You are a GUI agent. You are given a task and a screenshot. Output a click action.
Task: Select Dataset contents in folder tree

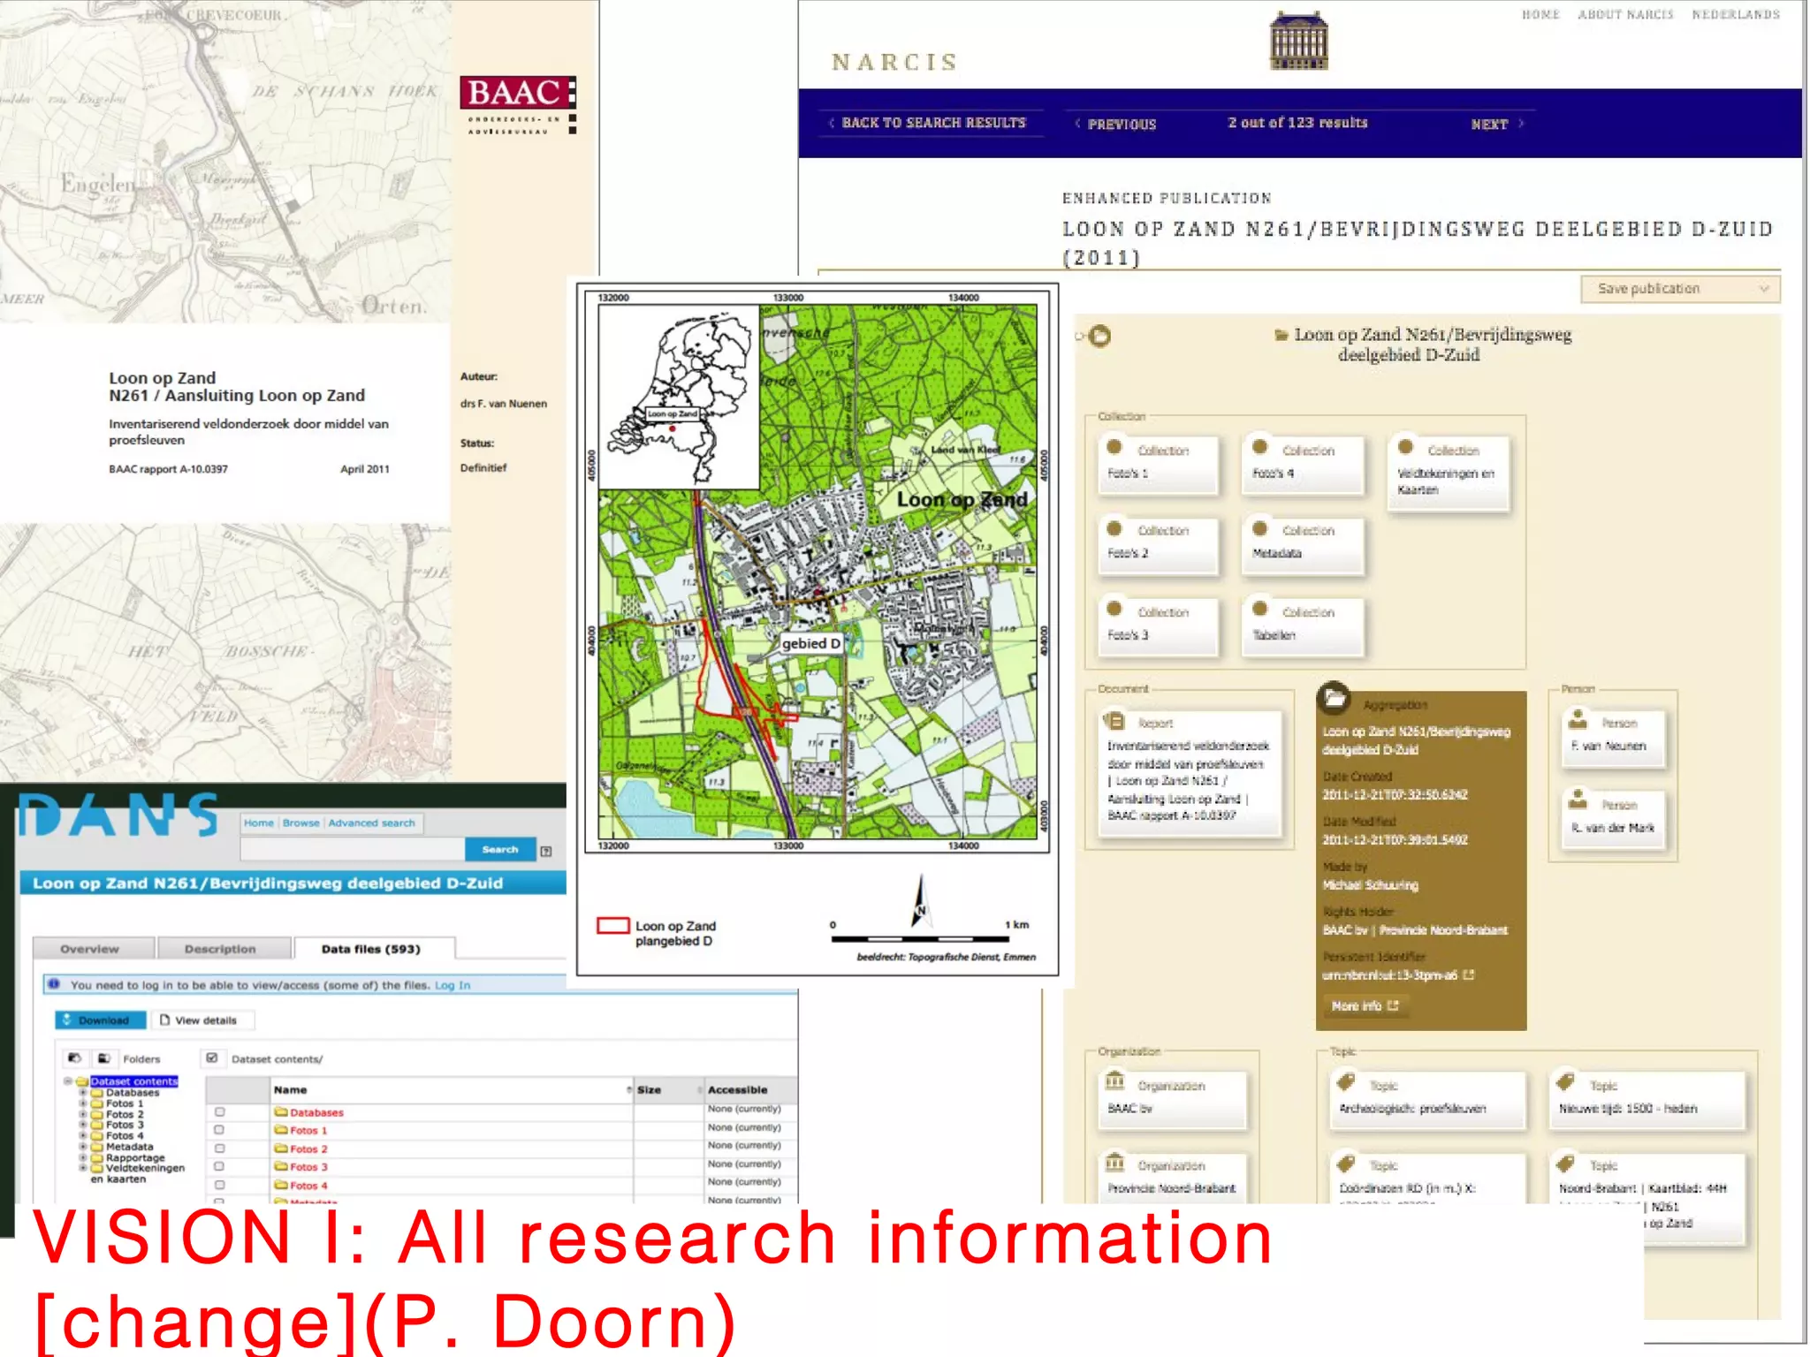(x=134, y=1081)
